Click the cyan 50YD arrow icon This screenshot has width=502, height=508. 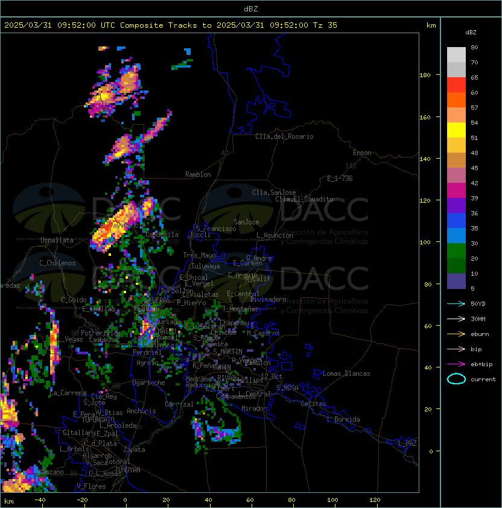(456, 303)
